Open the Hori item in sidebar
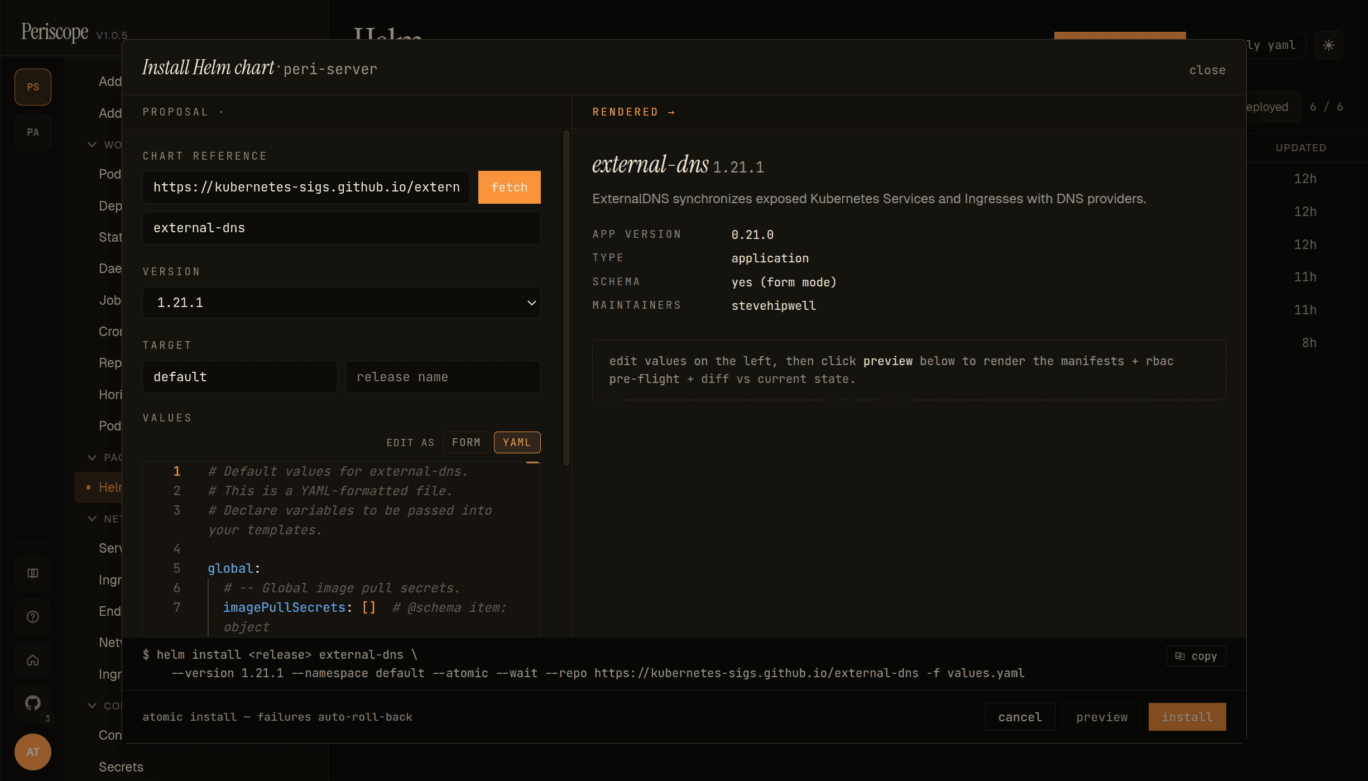Viewport: 1368px width, 781px height. click(110, 395)
